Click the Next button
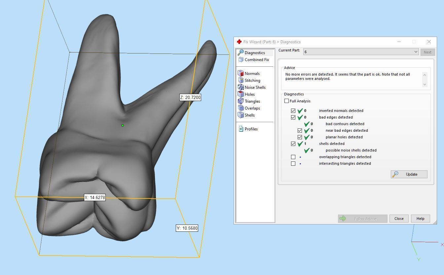 (427, 52)
